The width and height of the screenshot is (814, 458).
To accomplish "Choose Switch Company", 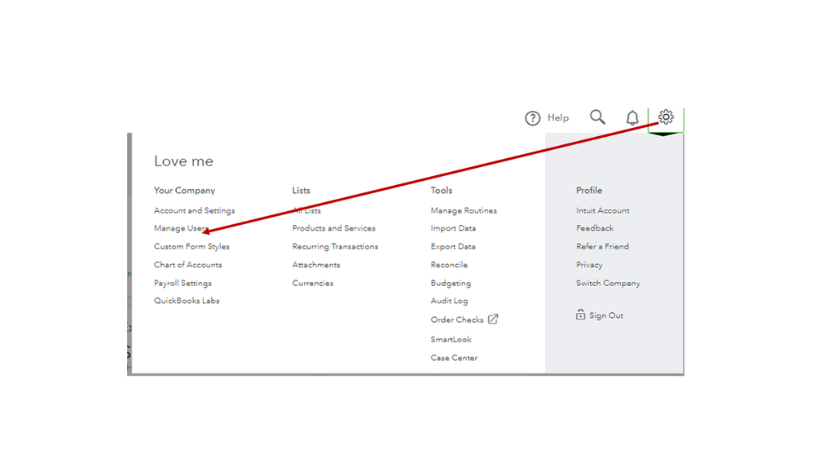I will tap(608, 284).
